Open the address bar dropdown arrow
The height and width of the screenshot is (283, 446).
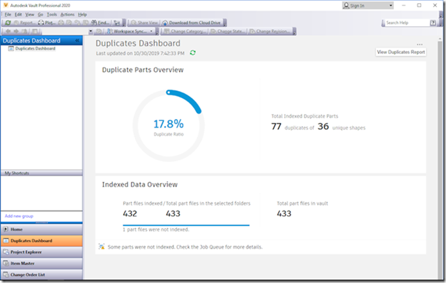90,31
